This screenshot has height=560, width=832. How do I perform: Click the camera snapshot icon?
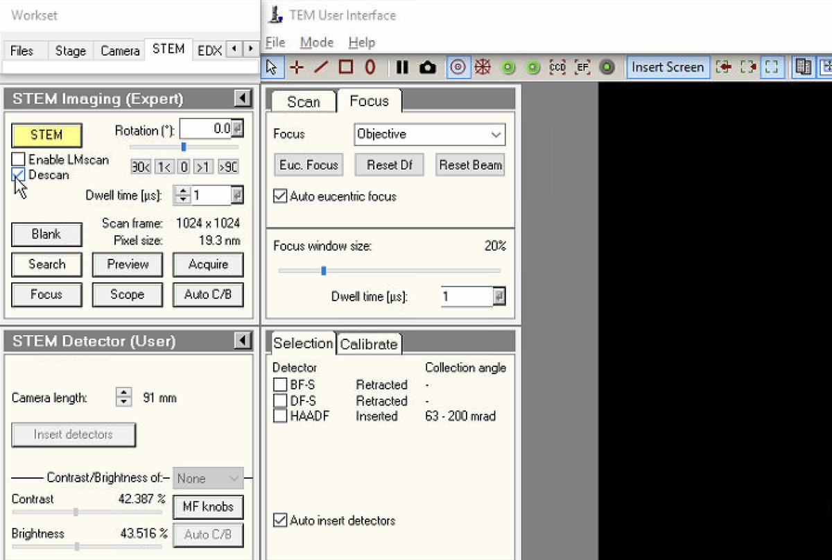coord(426,67)
